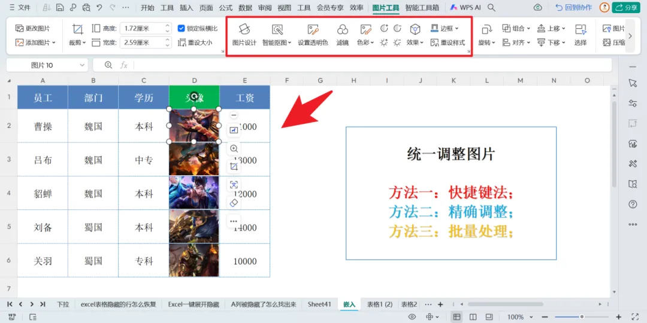Viewport: 647px width, 323px height.
Task: Click the cloud sync status icon
Action: coord(537,7)
